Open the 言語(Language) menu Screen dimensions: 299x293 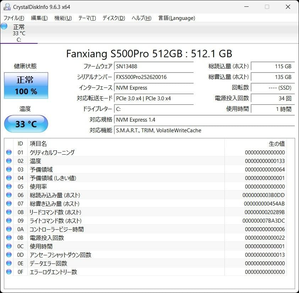176,18
